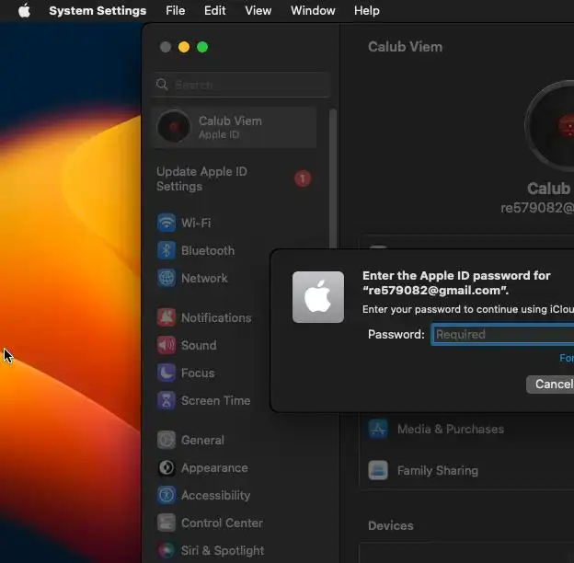Select the Siri & Spotlight icon

click(x=166, y=550)
